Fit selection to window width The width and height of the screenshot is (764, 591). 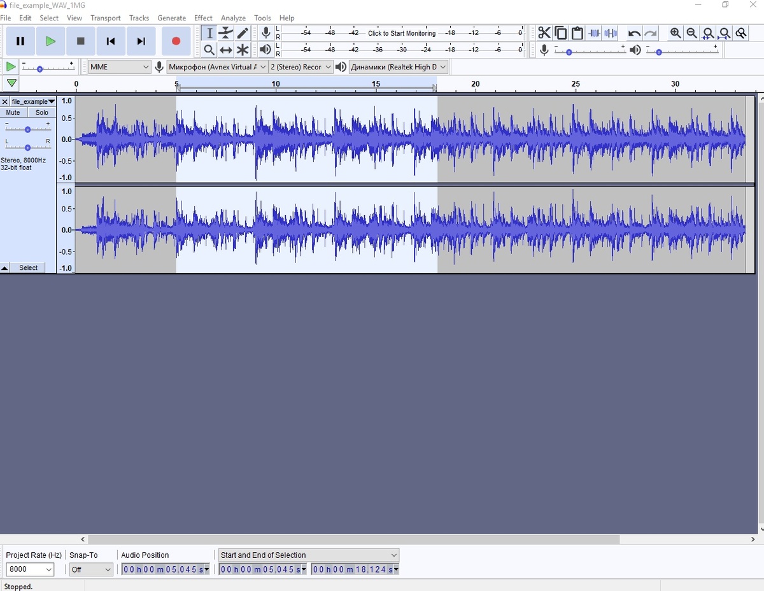(x=708, y=33)
